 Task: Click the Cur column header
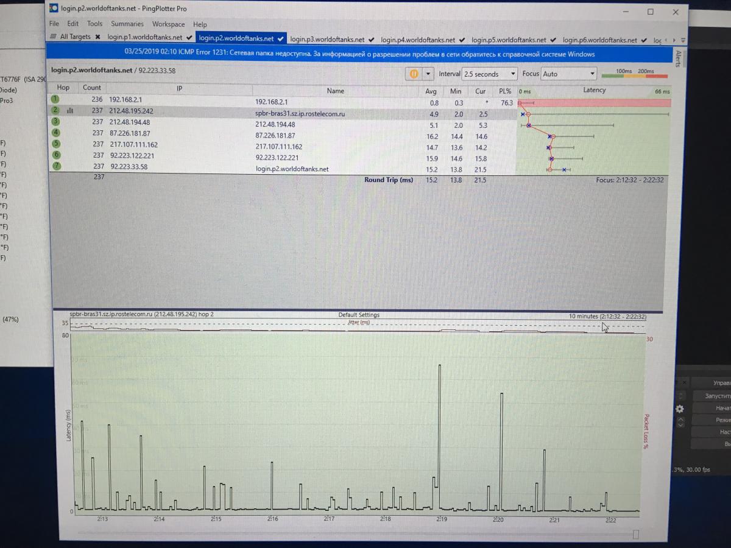(481, 91)
